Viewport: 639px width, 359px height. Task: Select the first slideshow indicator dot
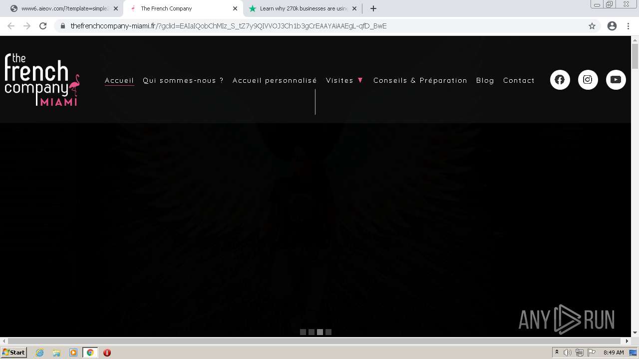click(303, 332)
